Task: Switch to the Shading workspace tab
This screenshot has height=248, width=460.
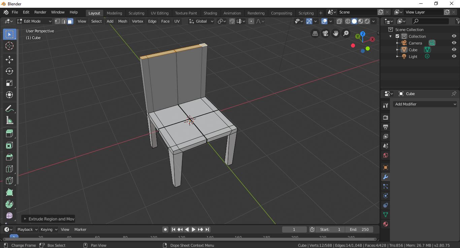Action: click(210, 13)
